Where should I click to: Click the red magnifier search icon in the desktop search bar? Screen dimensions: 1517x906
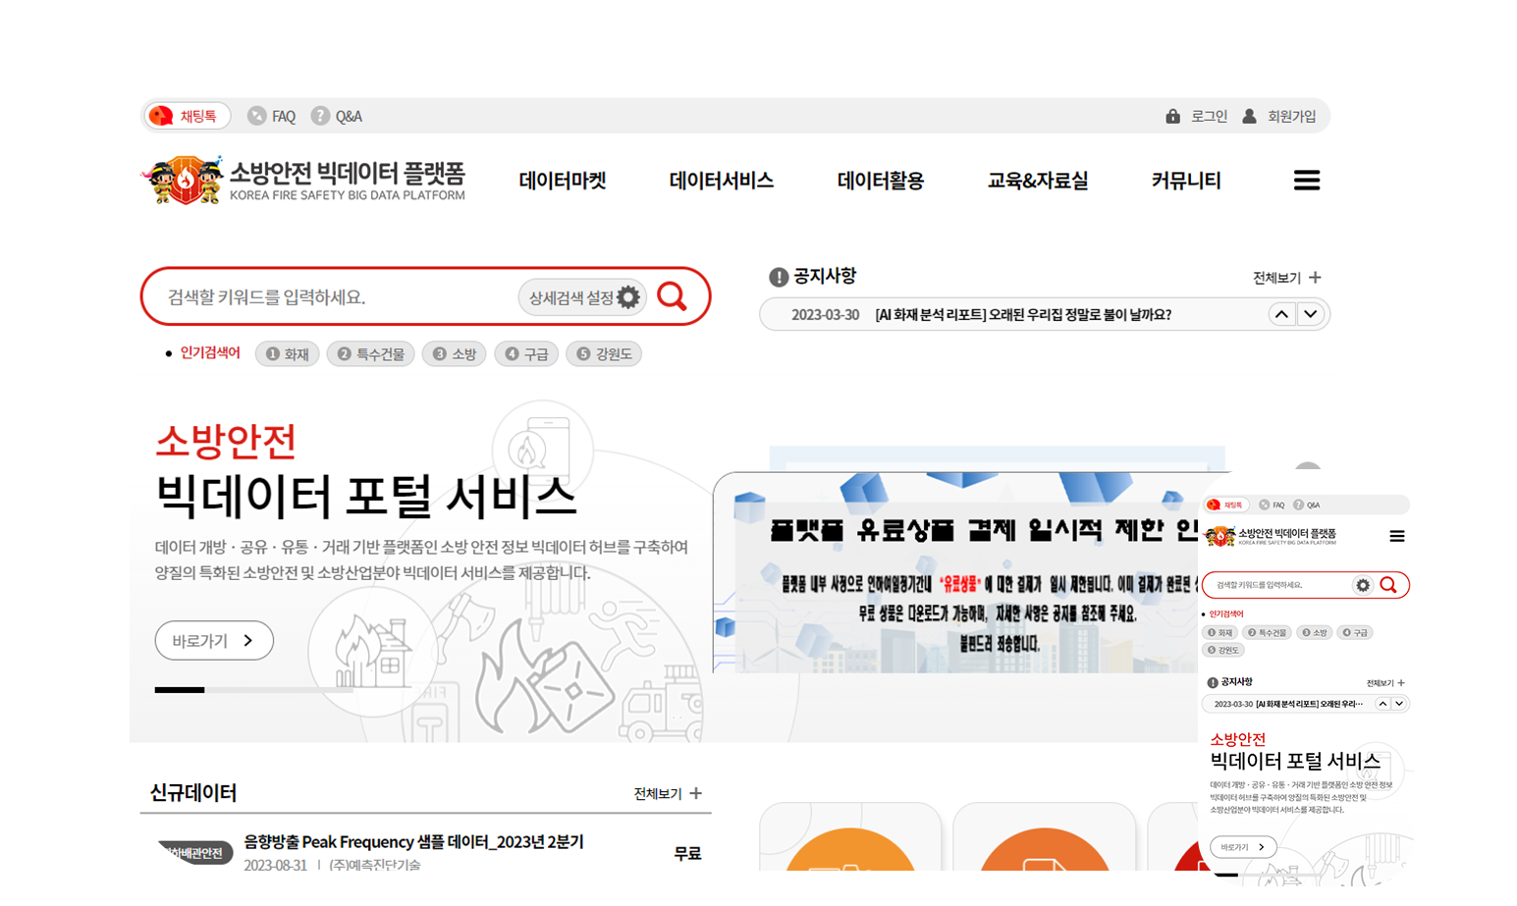tap(672, 296)
